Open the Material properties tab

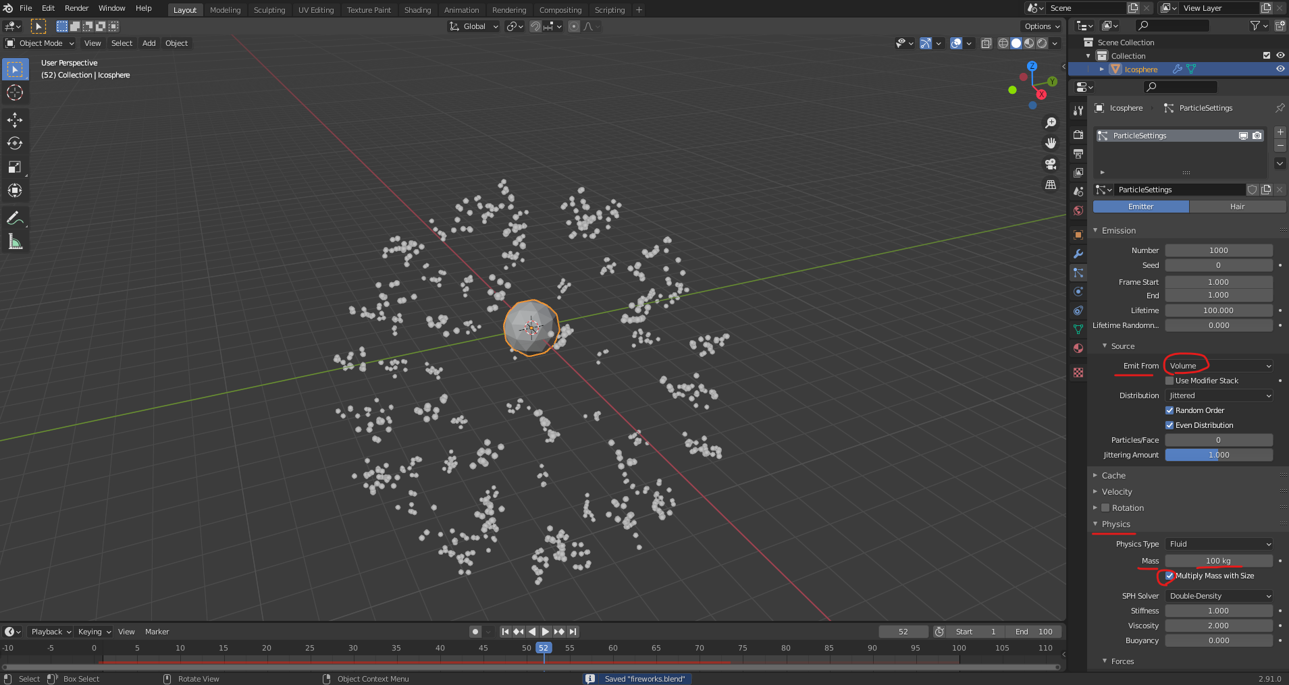coord(1078,348)
